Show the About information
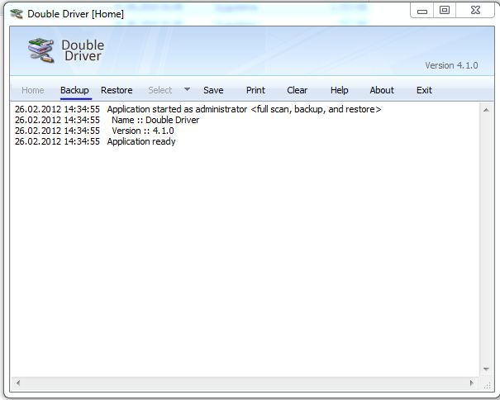Viewport: 500px width, 400px height. [x=382, y=90]
